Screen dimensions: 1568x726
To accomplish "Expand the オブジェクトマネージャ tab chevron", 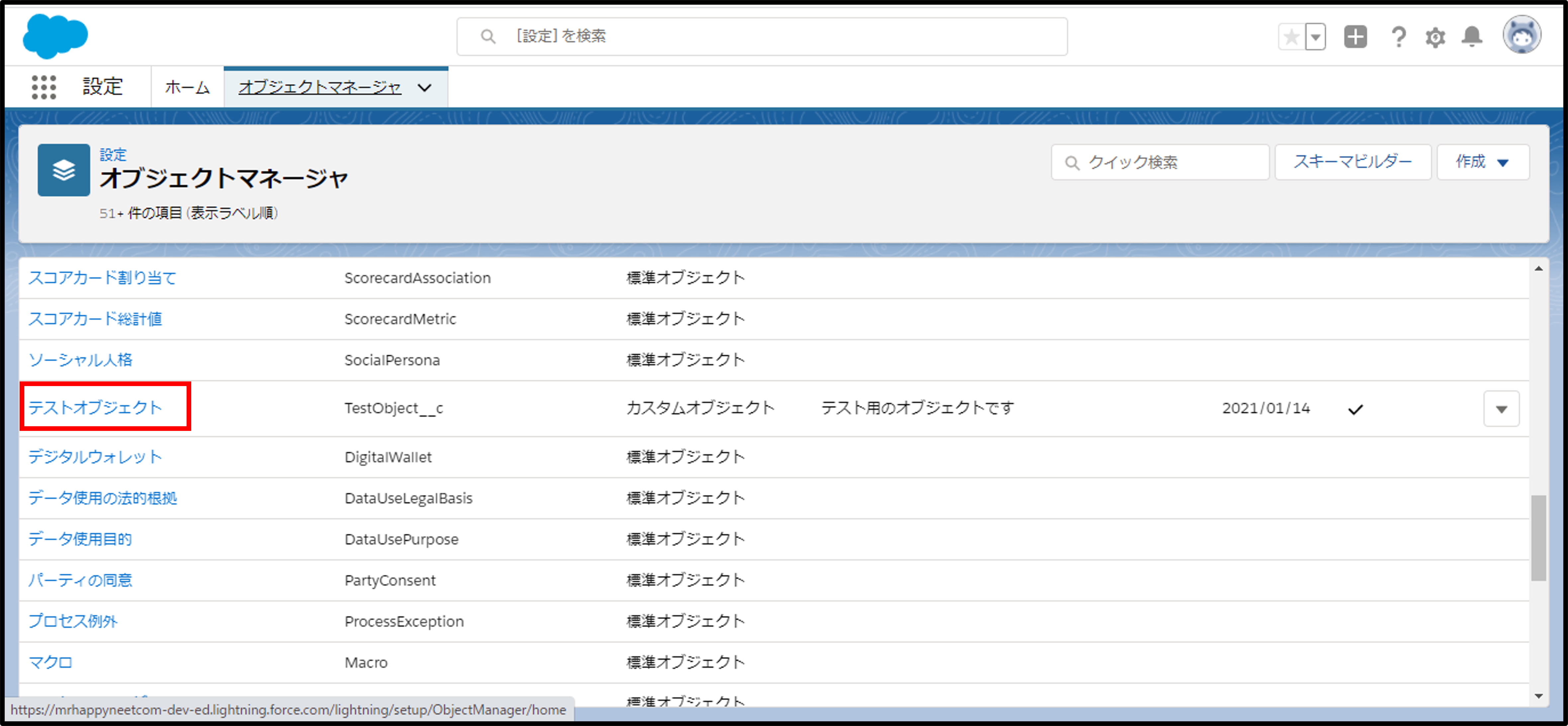I will click(425, 88).
